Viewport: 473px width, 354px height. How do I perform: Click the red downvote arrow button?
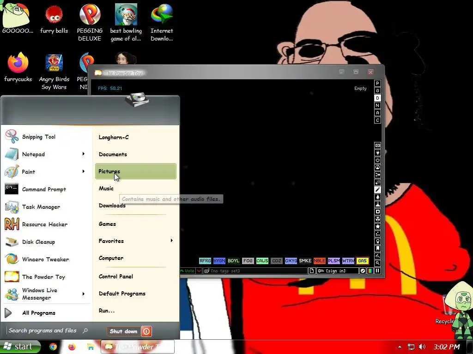coord(199,271)
